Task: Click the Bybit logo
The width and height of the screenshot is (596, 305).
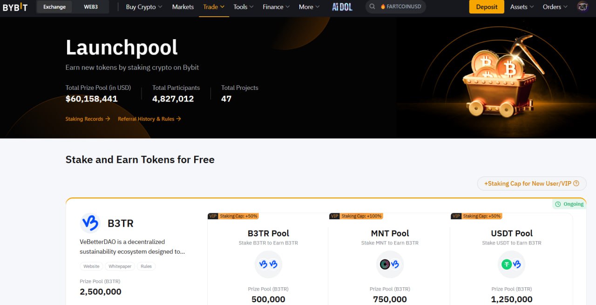Action: pyautogui.click(x=15, y=7)
